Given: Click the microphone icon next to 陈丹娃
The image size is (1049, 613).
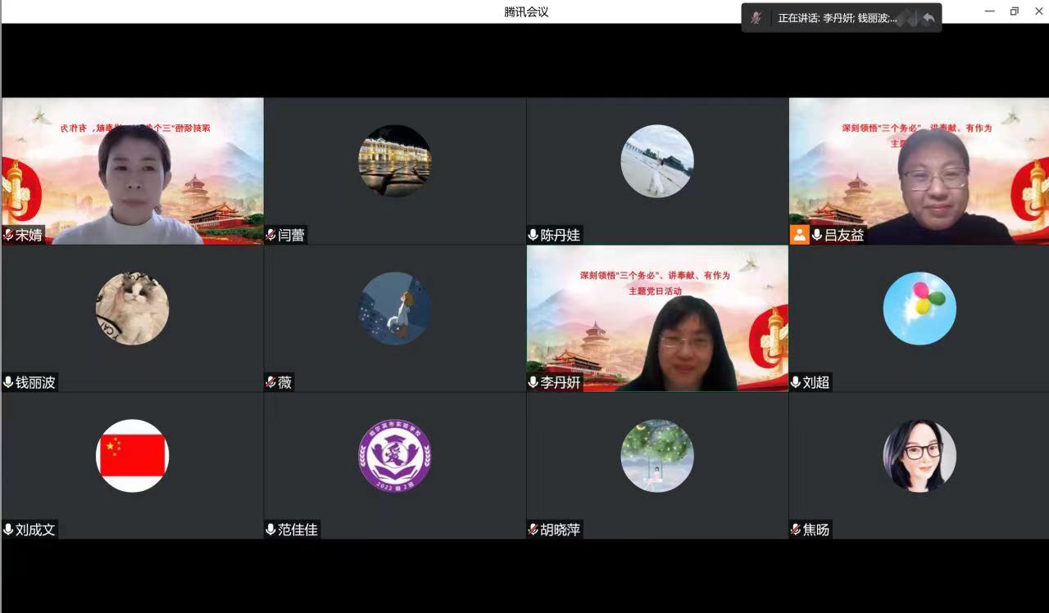Looking at the screenshot, I should (534, 235).
